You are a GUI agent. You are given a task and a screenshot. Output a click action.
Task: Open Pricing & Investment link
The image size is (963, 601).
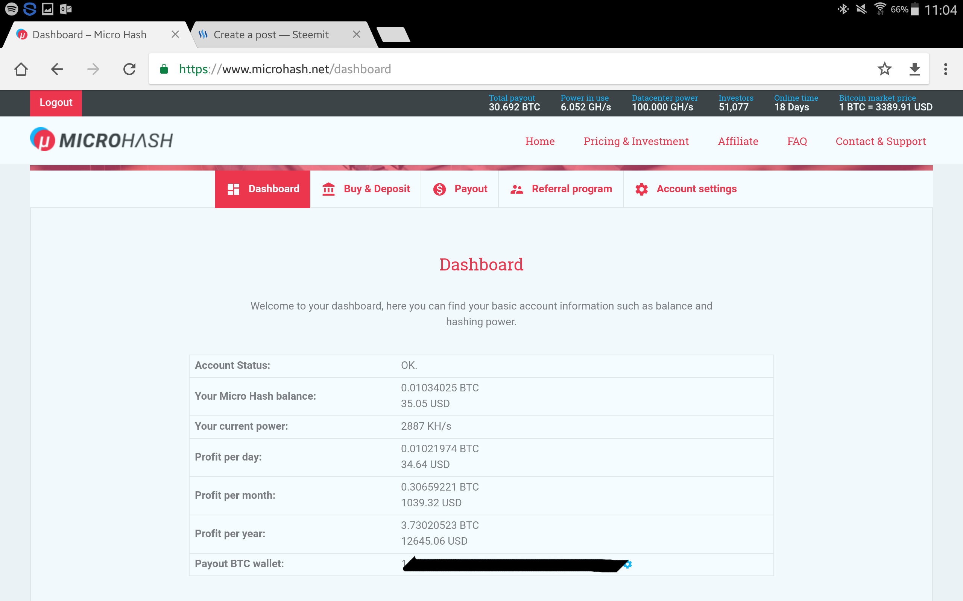(635, 141)
